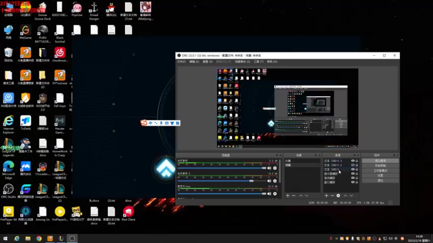
Task: Toggle eye icon for 显示器捕获 source
Action: coord(353,173)
